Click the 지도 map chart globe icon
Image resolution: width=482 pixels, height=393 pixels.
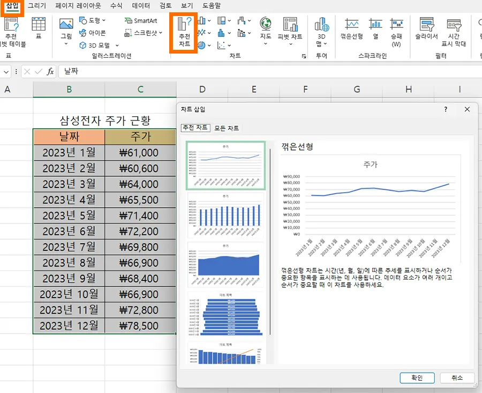pos(265,24)
